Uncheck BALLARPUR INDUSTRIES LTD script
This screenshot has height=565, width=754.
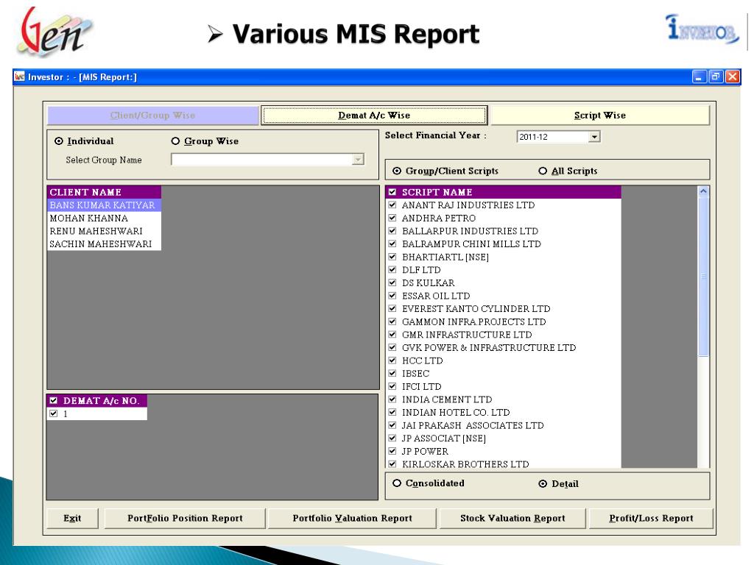(392, 231)
